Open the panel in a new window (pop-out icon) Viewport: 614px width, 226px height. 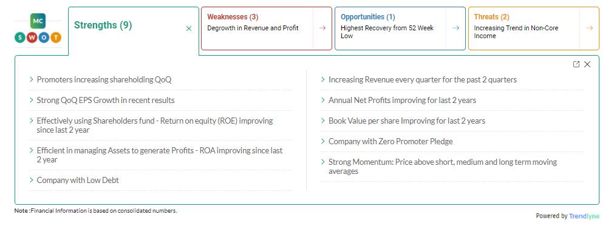576,64
